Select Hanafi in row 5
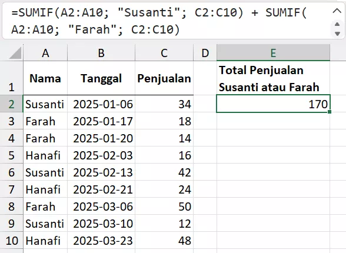The image size is (346, 253). tap(45, 155)
